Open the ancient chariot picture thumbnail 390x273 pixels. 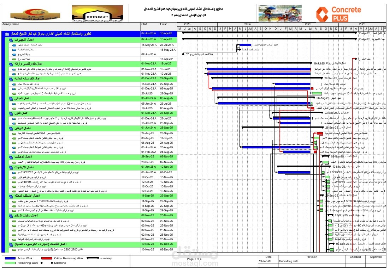point(280,14)
